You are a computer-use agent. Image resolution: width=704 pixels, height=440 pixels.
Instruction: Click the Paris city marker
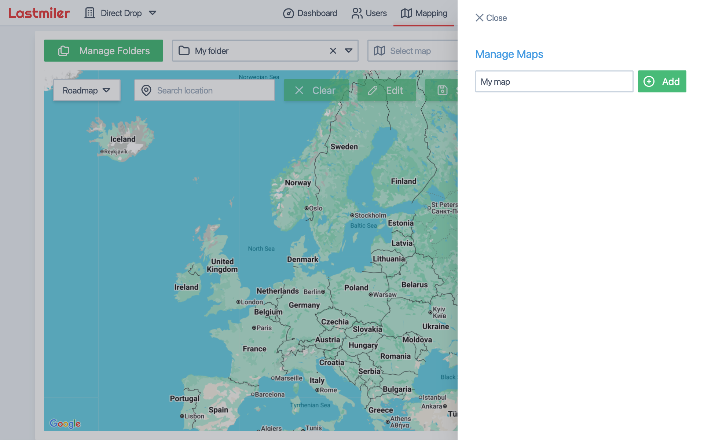[254, 328]
